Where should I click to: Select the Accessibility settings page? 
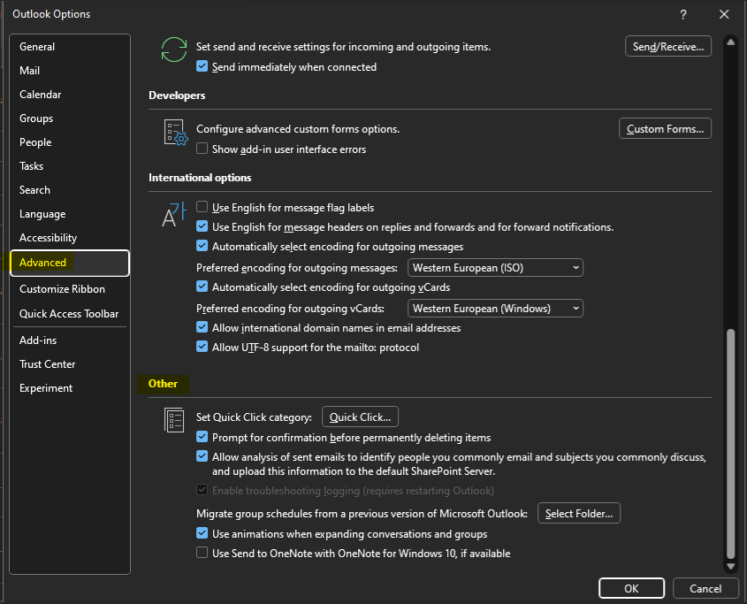pyautogui.click(x=48, y=237)
